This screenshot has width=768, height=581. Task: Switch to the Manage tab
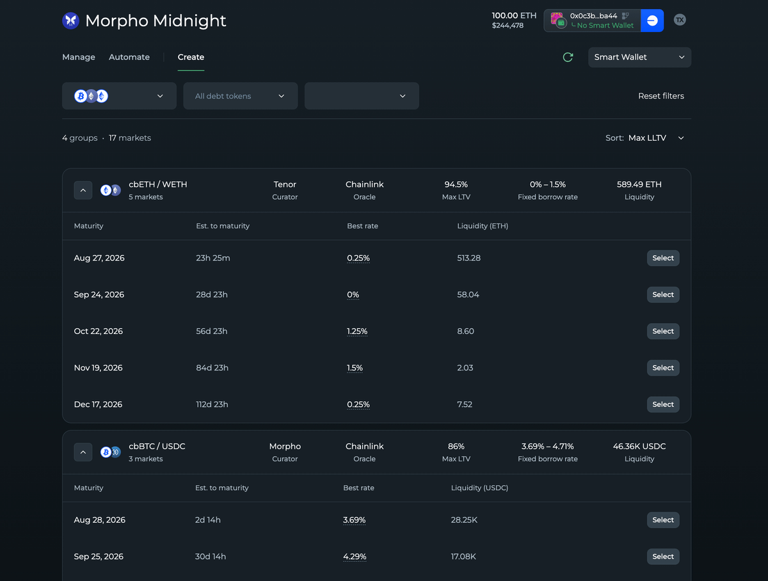pos(79,57)
